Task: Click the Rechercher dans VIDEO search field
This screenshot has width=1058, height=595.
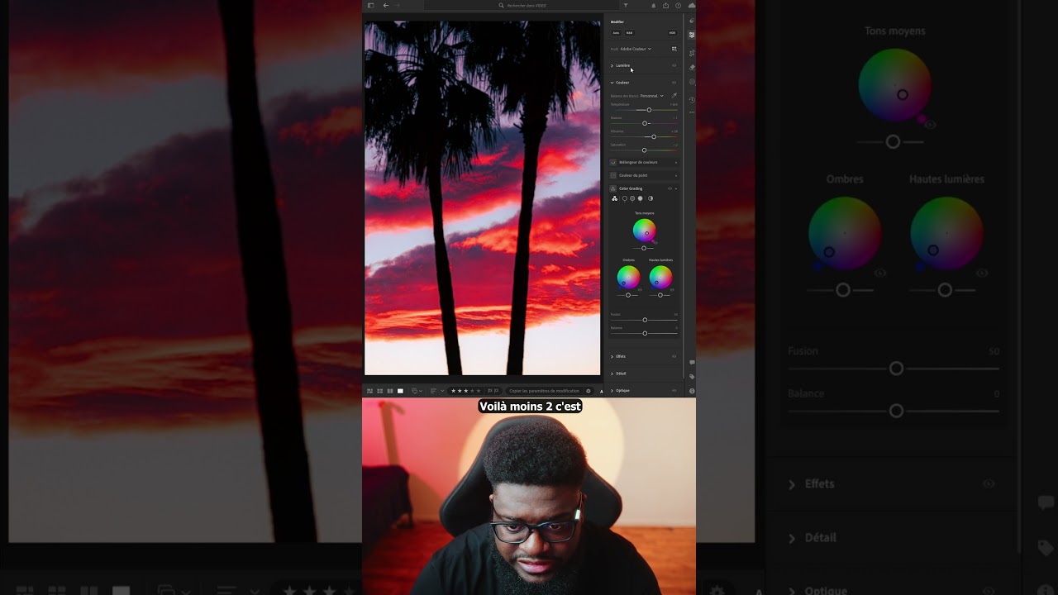Action: (522, 5)
